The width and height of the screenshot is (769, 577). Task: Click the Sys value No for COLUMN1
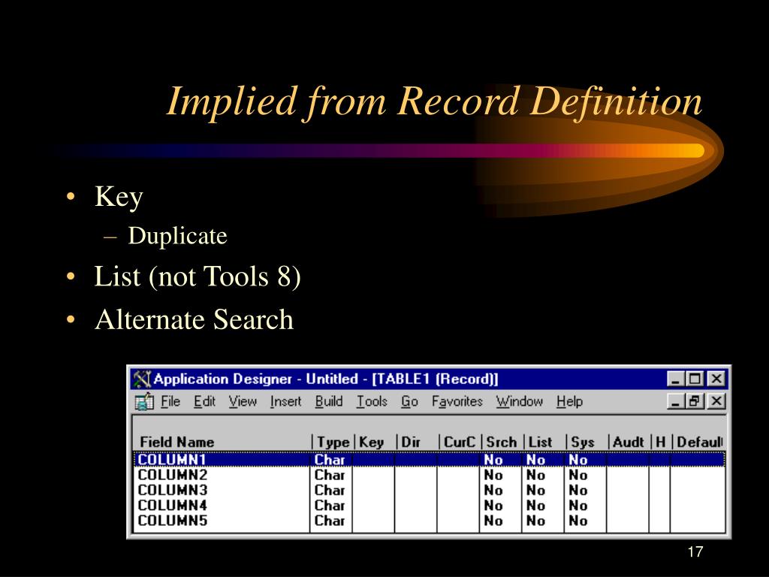(578, 460)
